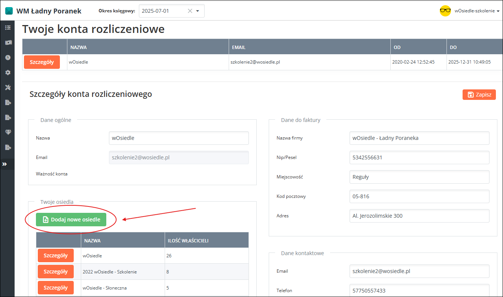
Task: Clear the accounting period date with X
Action: point(190,11)
